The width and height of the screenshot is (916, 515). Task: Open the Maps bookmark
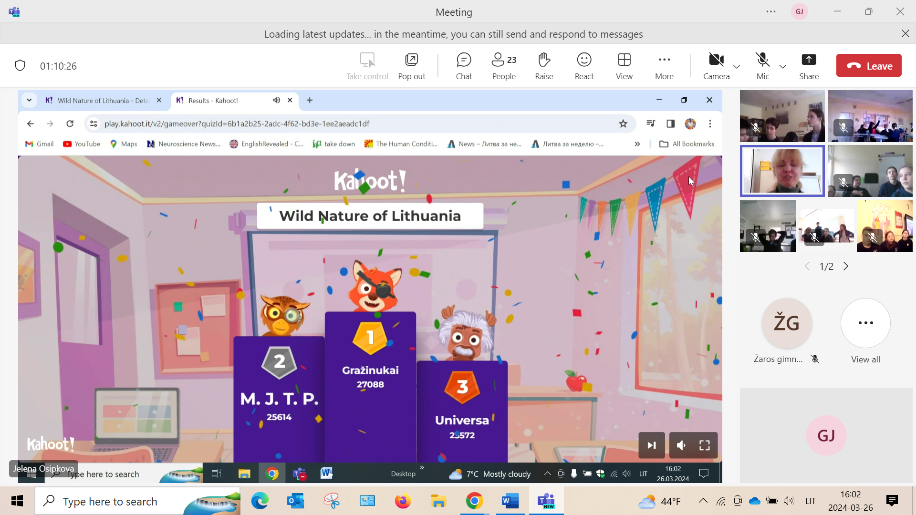(124, 144)
